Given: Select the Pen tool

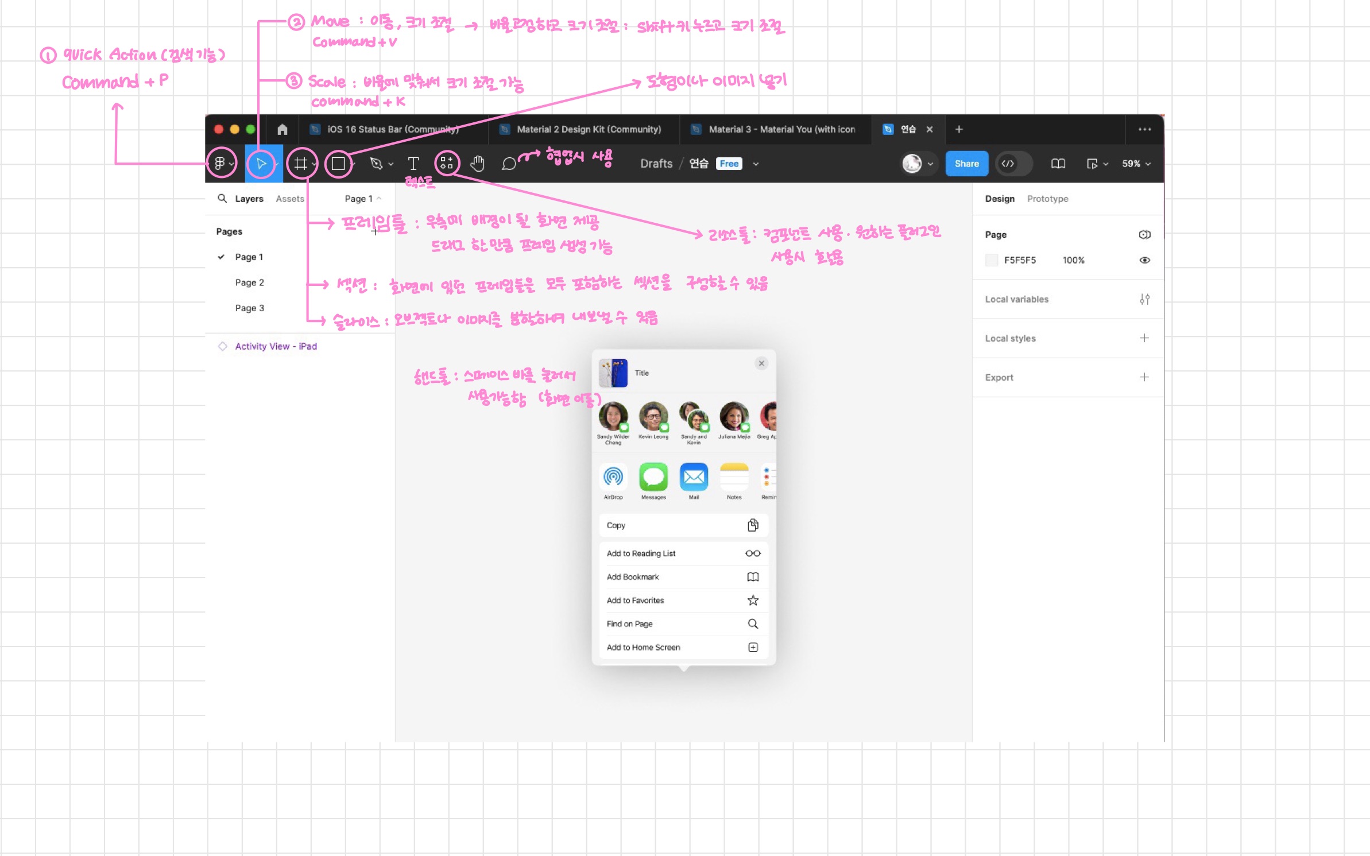Looking at the screenshot, I should 376,164.
